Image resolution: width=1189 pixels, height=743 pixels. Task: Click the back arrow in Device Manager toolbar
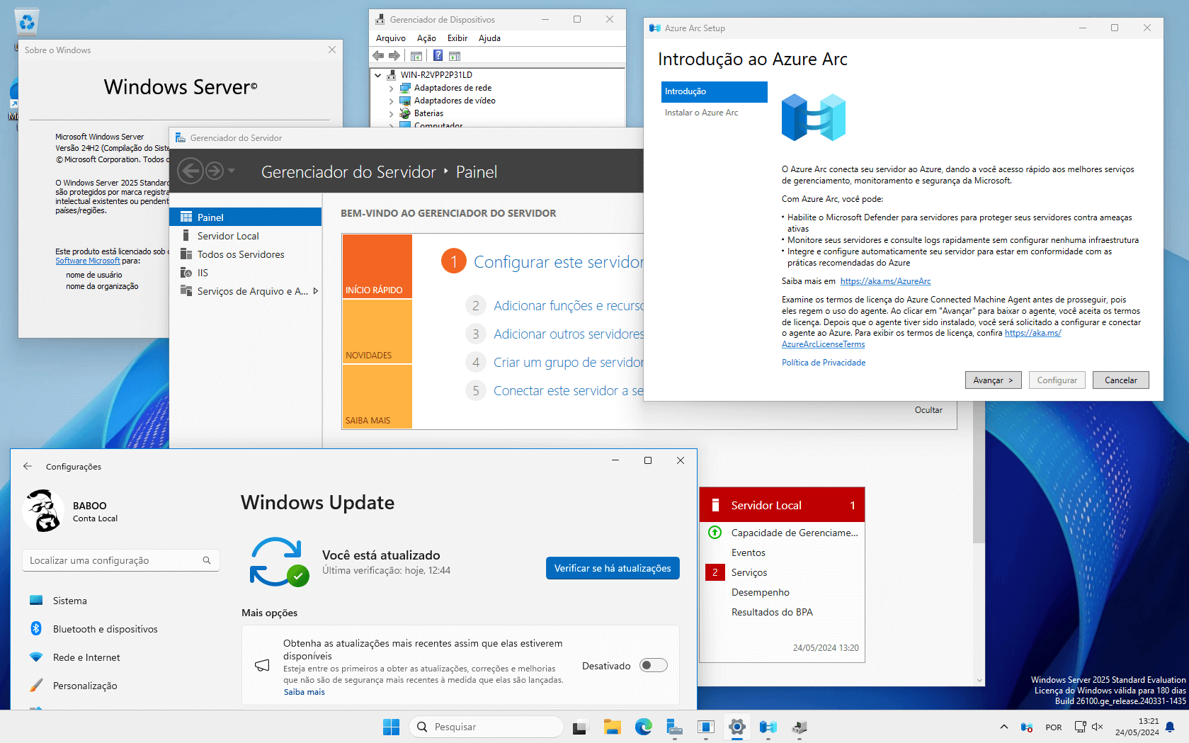(x=378, y=56)
